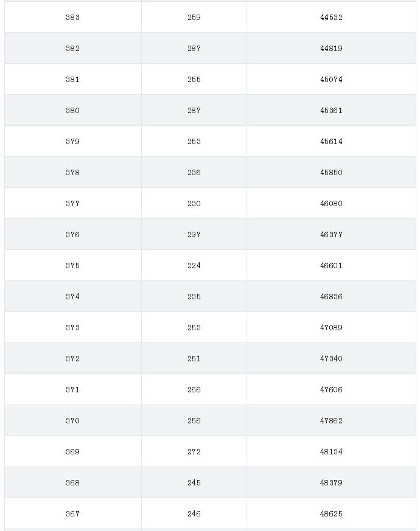Click the count 253 in row 379
This screenshot has height=531, width=420.
click(x=194, y=142)
